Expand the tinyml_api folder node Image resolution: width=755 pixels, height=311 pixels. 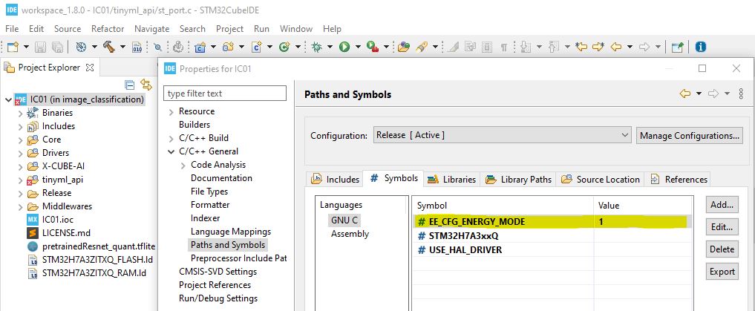pos(20,180)
